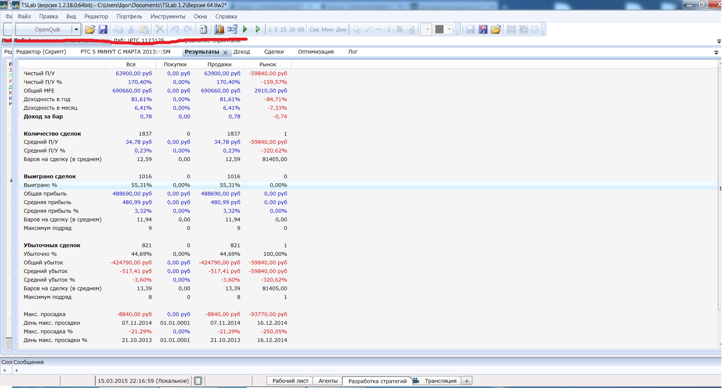
Task: Close the Результаты tab
Action: click(x=225, y=53)
